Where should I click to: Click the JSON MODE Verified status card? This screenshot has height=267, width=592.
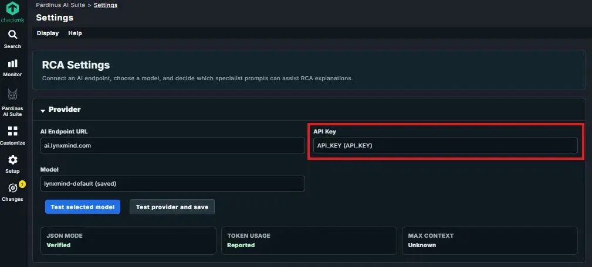(x=128, y=240)
